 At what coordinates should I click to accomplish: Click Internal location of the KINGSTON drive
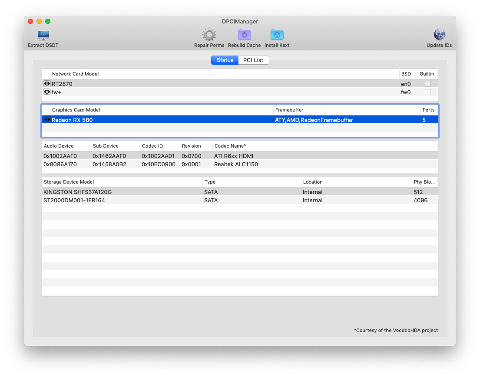313,192
